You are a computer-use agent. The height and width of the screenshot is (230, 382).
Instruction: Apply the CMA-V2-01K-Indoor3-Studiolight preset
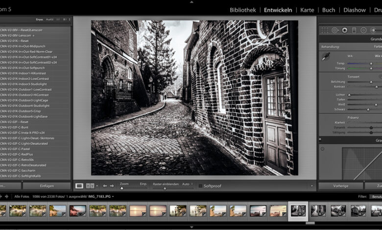30,84
